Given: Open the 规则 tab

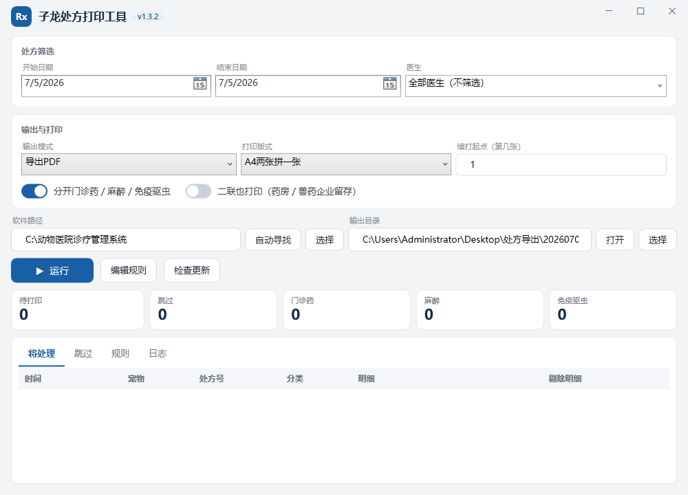Looking at the screenshot, I should coord(120,353).
